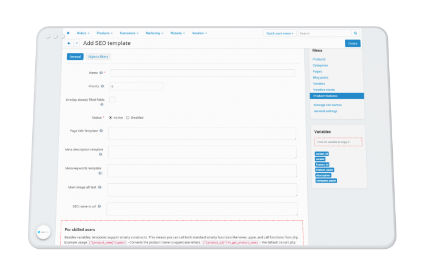This screenshot has width=425, height=270.
Task: Open dropdown beside the back arrow
Action: (76, 43)
